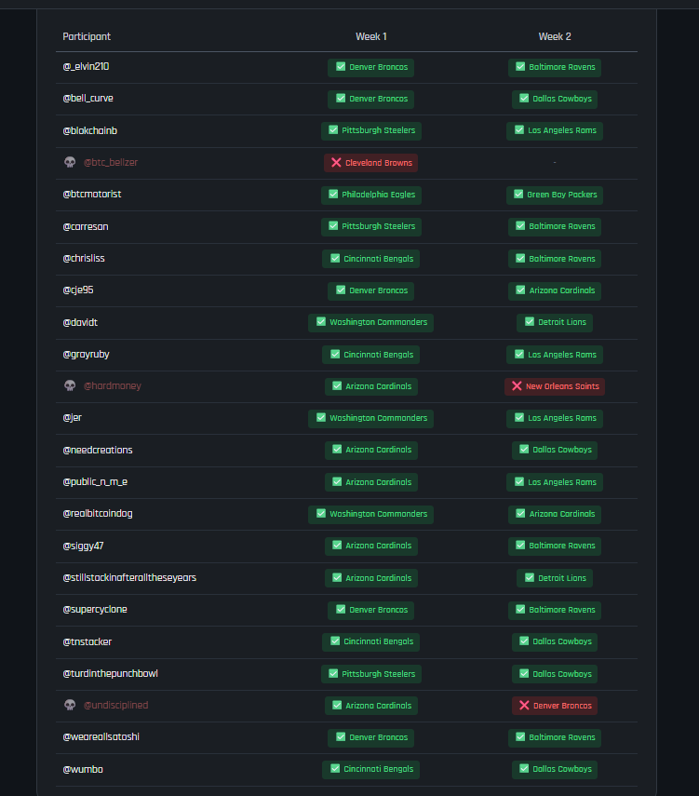The height and width of the screenshot is (796, 699).
Task: Click green check on @wumbo's Cincinnati Bengals pick
Action: click(335, 769)
